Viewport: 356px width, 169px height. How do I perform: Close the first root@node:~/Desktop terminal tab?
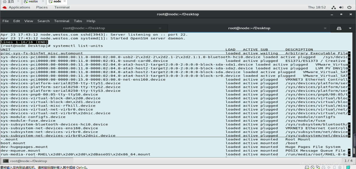[160, 28]
